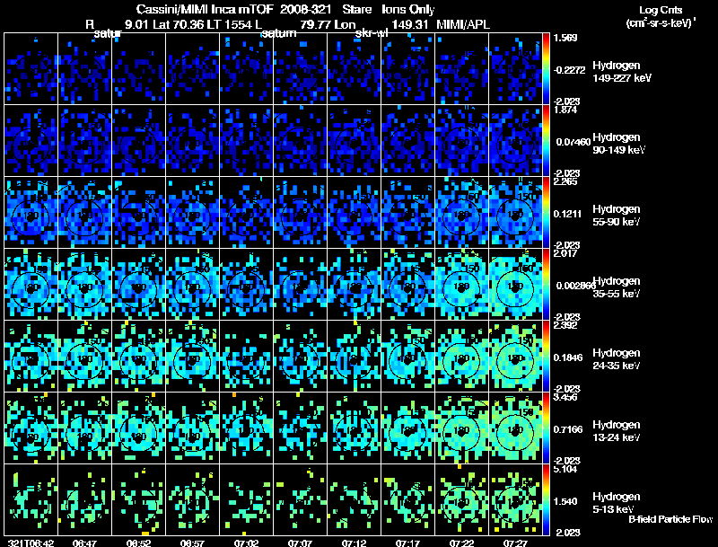Click the 'Hydrogen 55-90 keV' row label
The width and height of the screenshot is (718, 547).
coord(617,216)
